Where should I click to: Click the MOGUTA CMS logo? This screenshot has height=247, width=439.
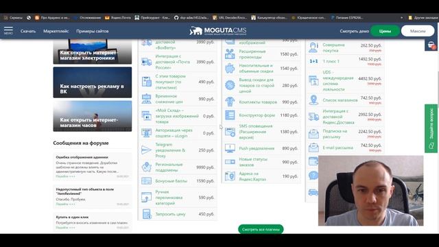coord(218,31)
